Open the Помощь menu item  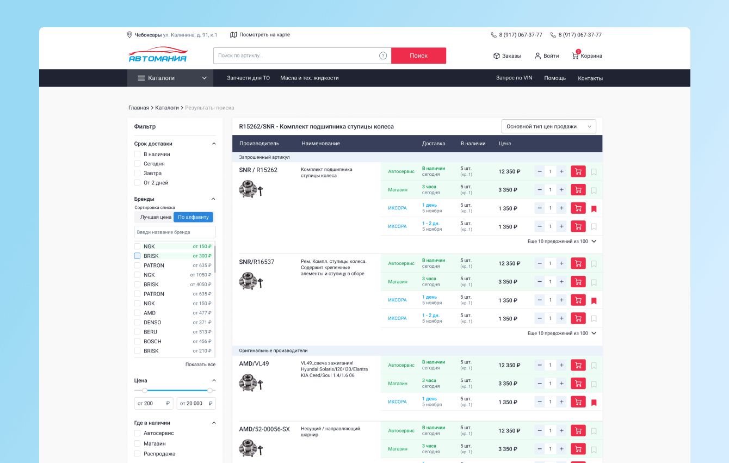[555, 78]
